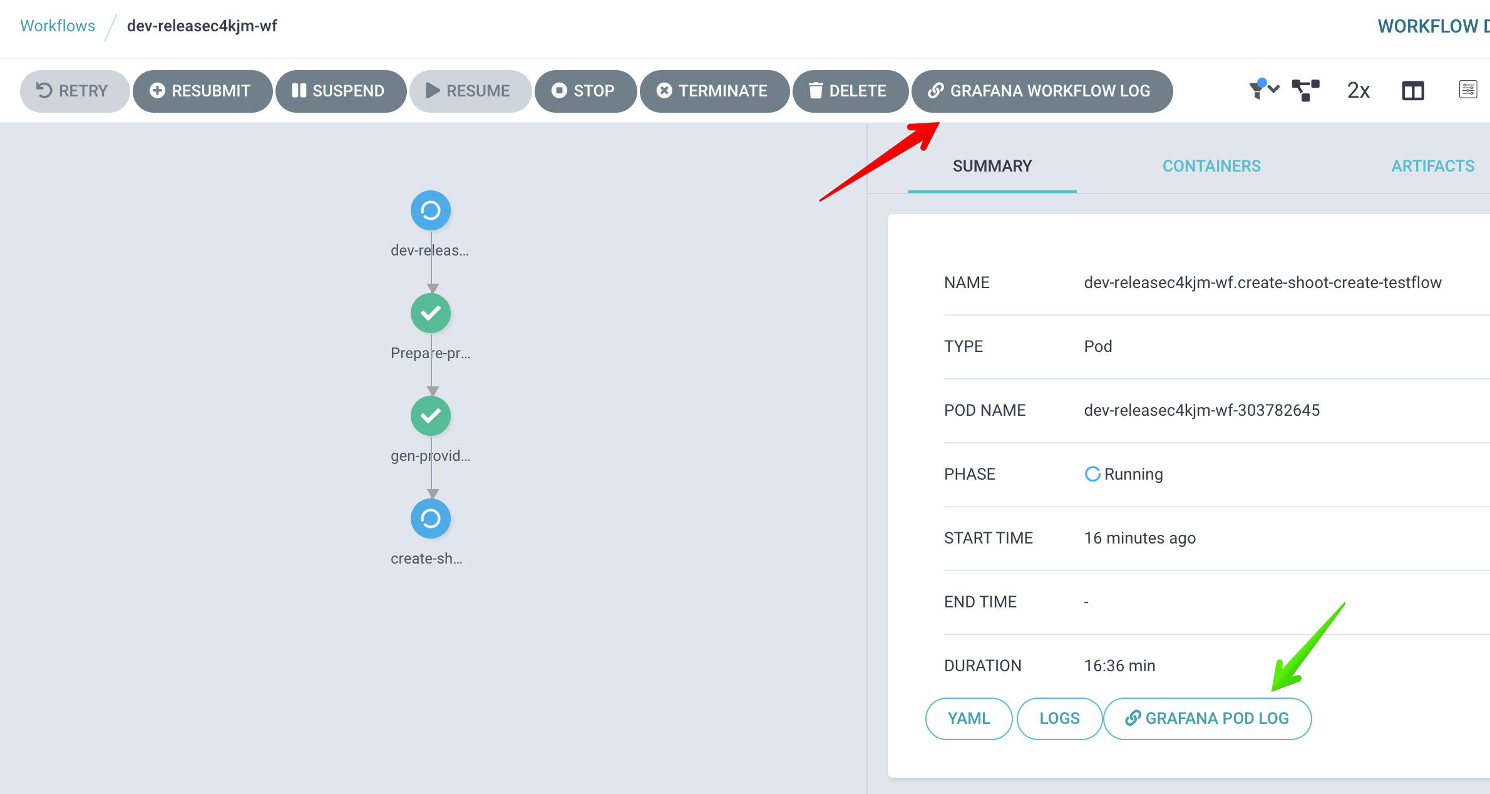Delete the workflow
This screenshot has width=1490, height=794.
click(x=850, y=91)
